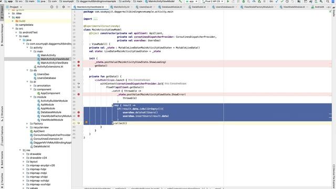Toggle the breakpoint on line 26
The width and height of the screenshot is (336, 189).
(79, 66)
